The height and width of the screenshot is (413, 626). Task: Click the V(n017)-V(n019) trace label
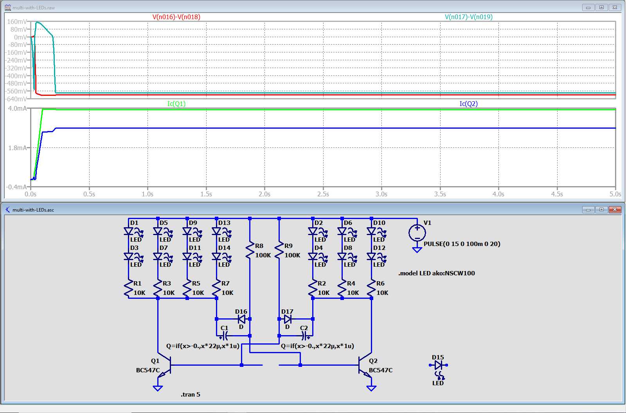tap(469, 17)
